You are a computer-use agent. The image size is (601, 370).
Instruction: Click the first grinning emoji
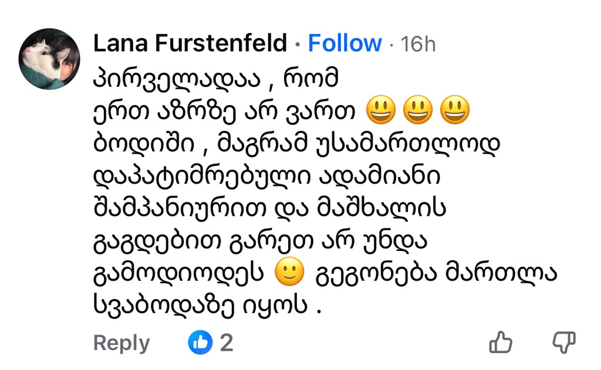(x=380, y=110)
